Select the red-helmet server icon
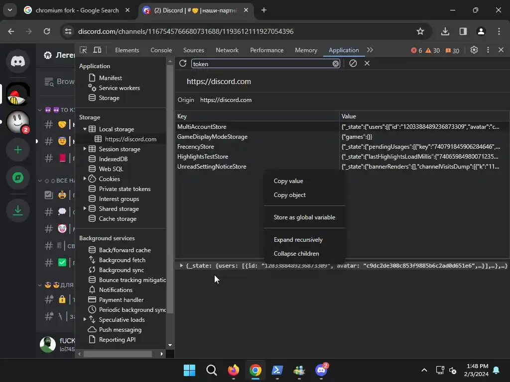The width and height of the screenshot is (510, 382). (18, 94)
